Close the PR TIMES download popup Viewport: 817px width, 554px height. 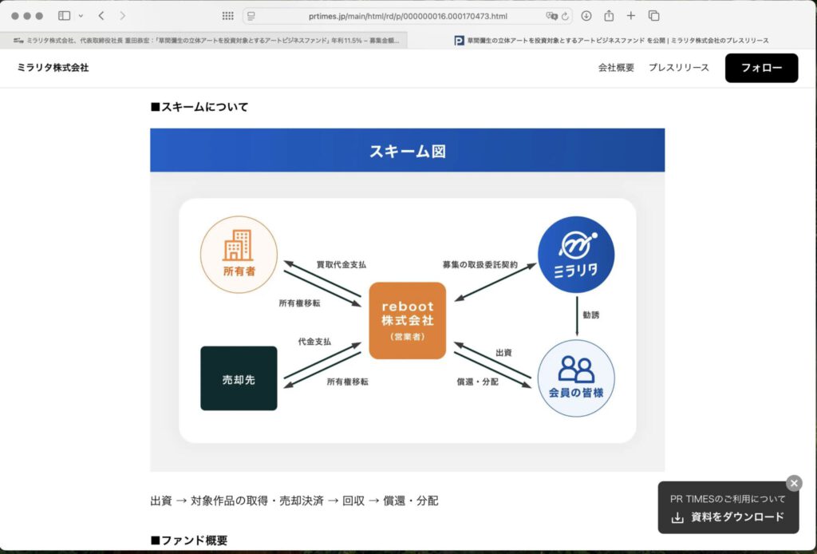coord(794,483)
